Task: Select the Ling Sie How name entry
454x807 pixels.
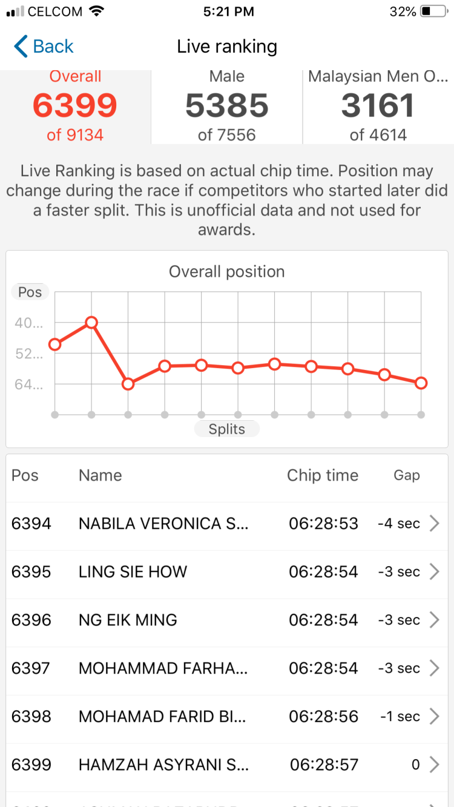Action: point(133,571)
